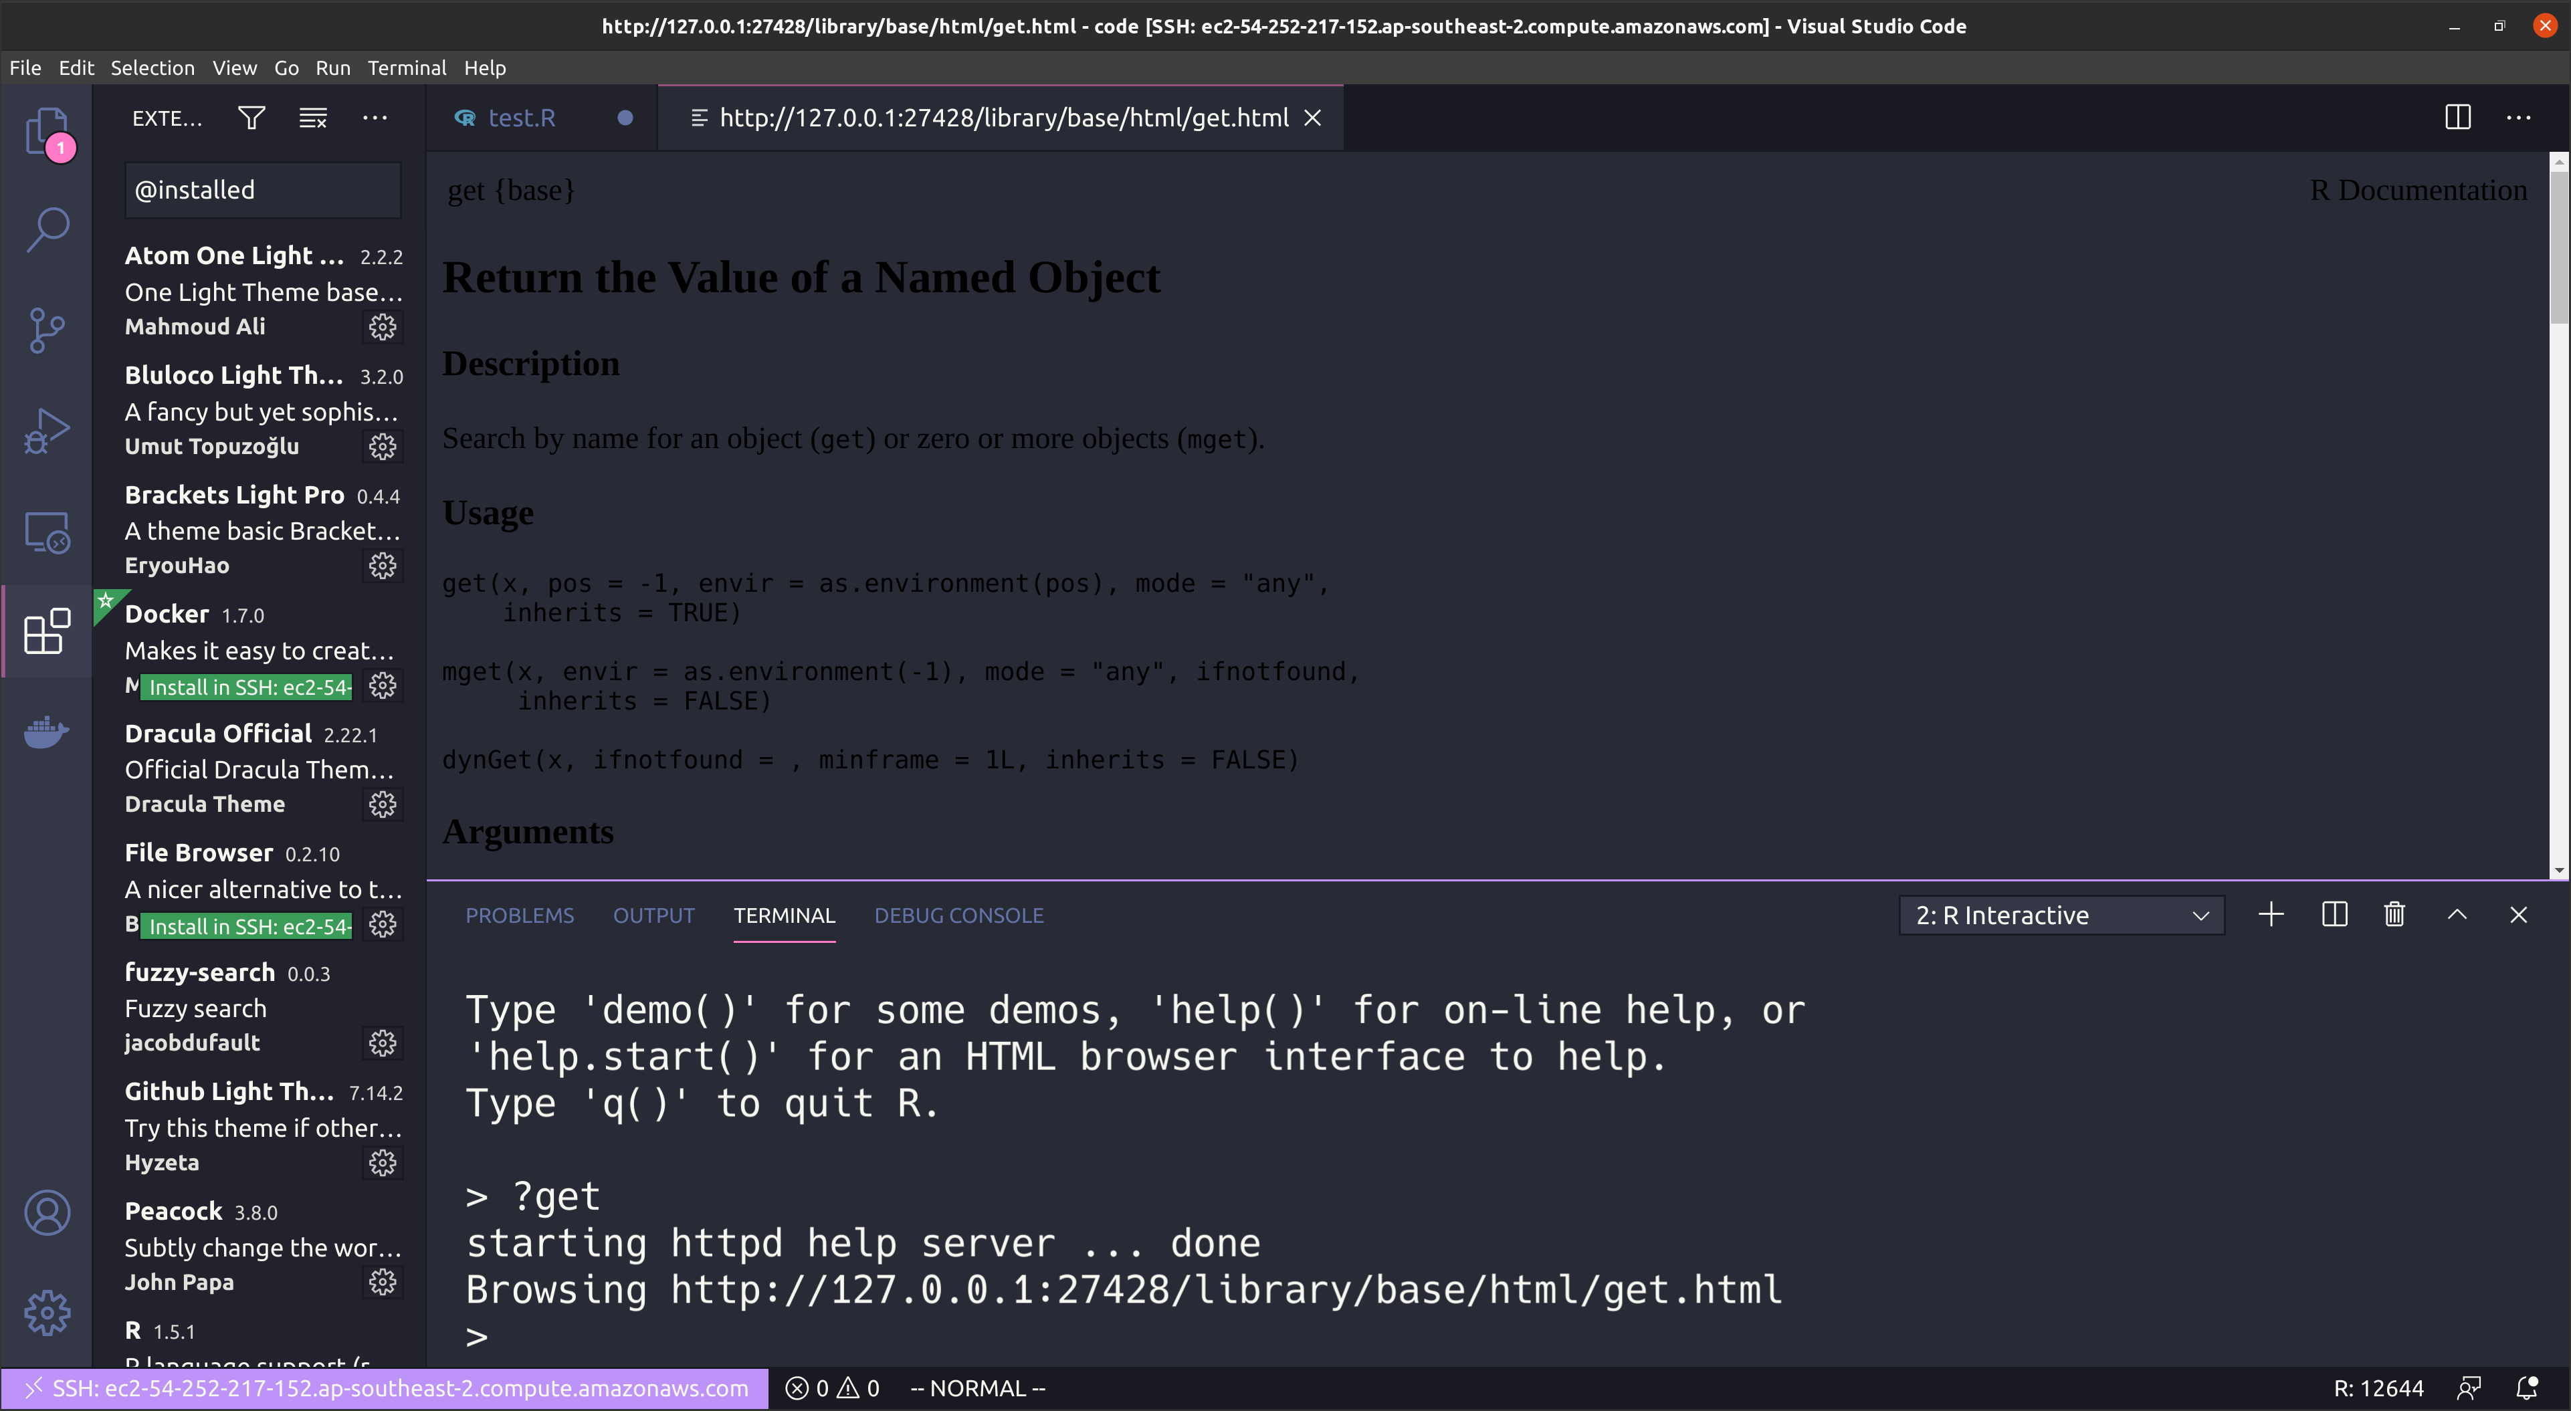This screenshot has width=2571, height=1411.
Task: Click the @installed extension search field
Action: click(262, 190)
